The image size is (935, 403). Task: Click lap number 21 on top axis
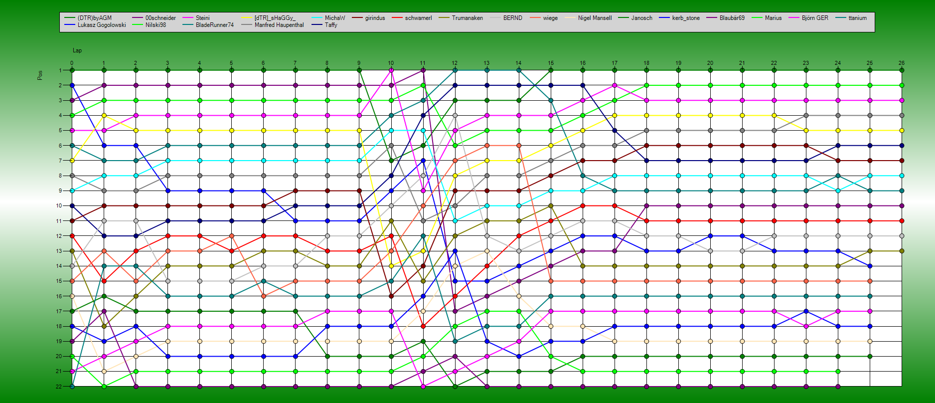[x=742, y=63]
